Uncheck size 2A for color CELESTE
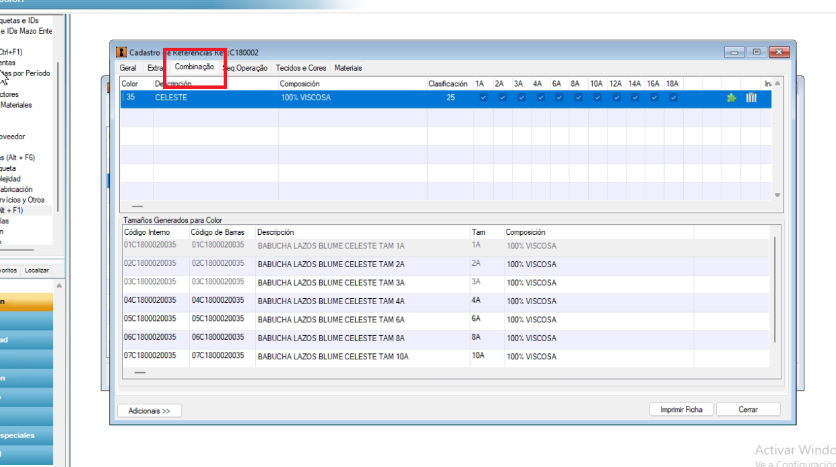 (502, 98)
